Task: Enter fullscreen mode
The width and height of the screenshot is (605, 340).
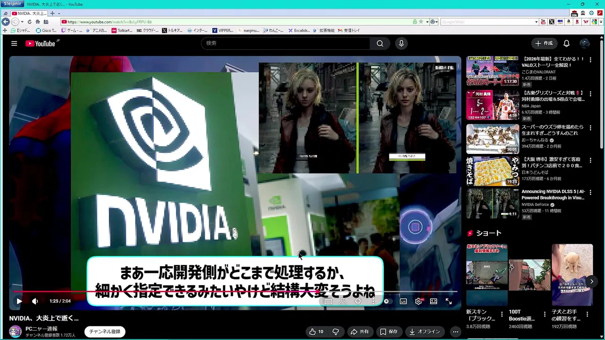Action: [449, 301]
